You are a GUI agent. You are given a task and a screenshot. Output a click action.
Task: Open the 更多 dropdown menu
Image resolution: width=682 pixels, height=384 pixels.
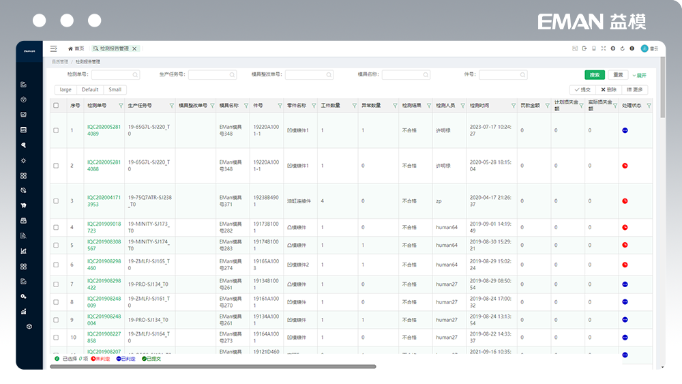point(634,89)
